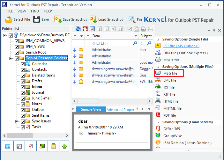Uncheck the IPM_COMMON_VIEWS checkbox
The height and width of the screenshot is (160, 224).
[17, 41]
